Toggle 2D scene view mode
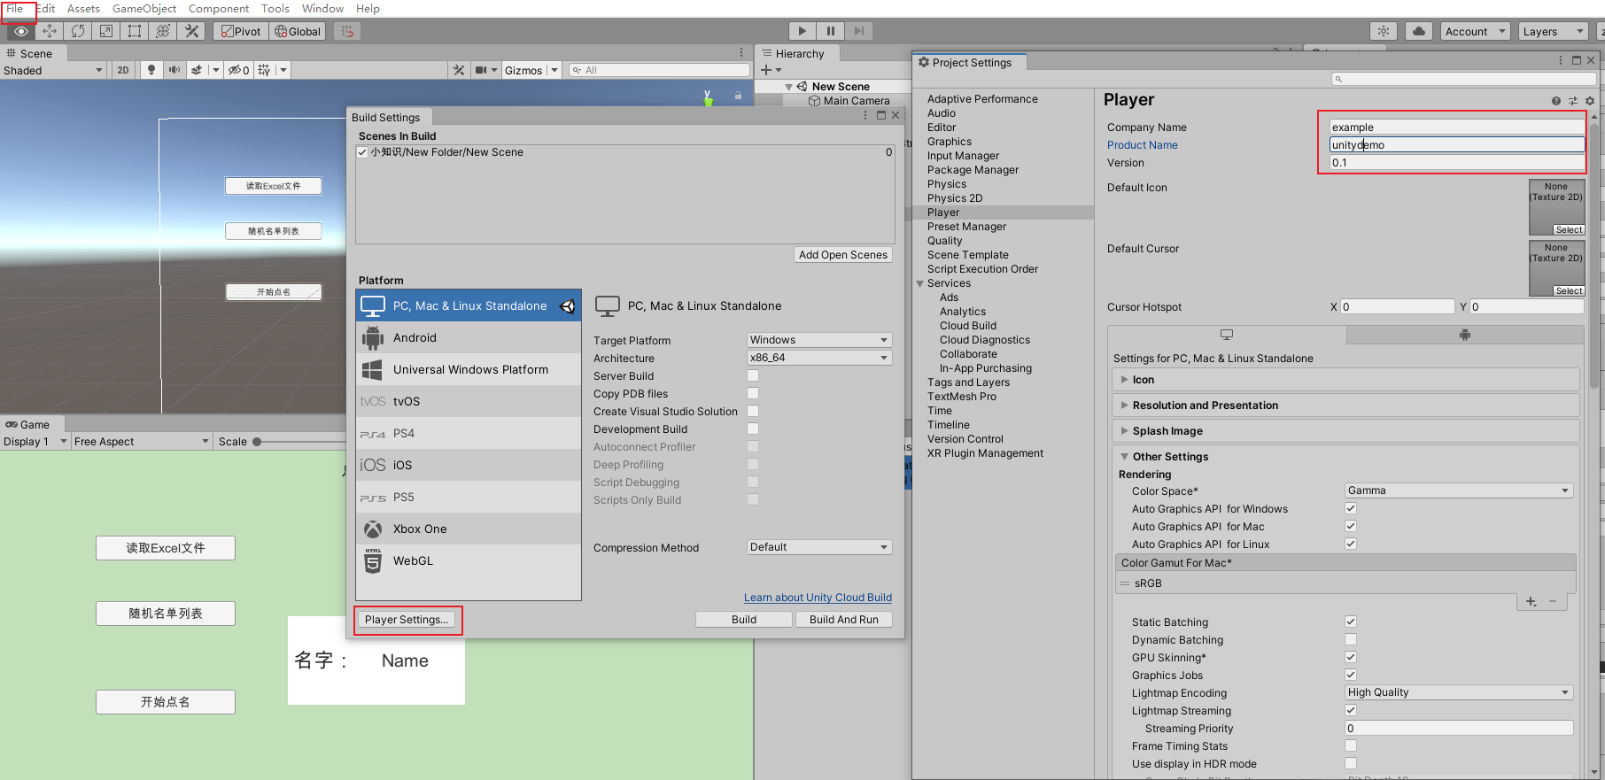This screenshot has height=780, width=1605. click(123, 70)
